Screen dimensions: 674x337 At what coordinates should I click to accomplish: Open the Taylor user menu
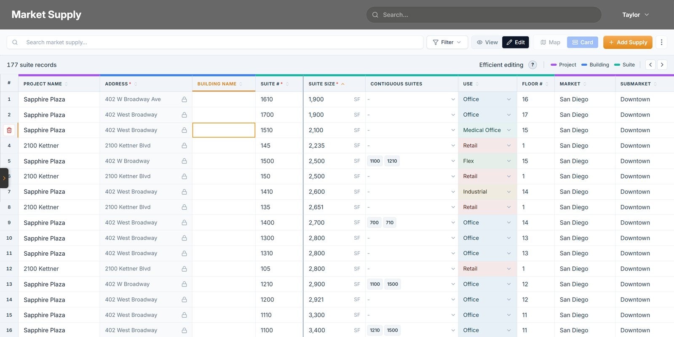(635, 15)
